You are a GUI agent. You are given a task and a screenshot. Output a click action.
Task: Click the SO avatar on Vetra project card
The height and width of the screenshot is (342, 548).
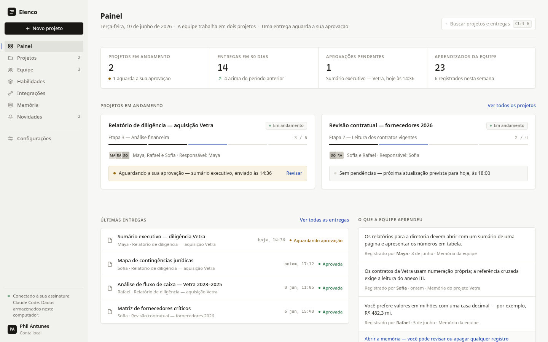coord(126,155)
